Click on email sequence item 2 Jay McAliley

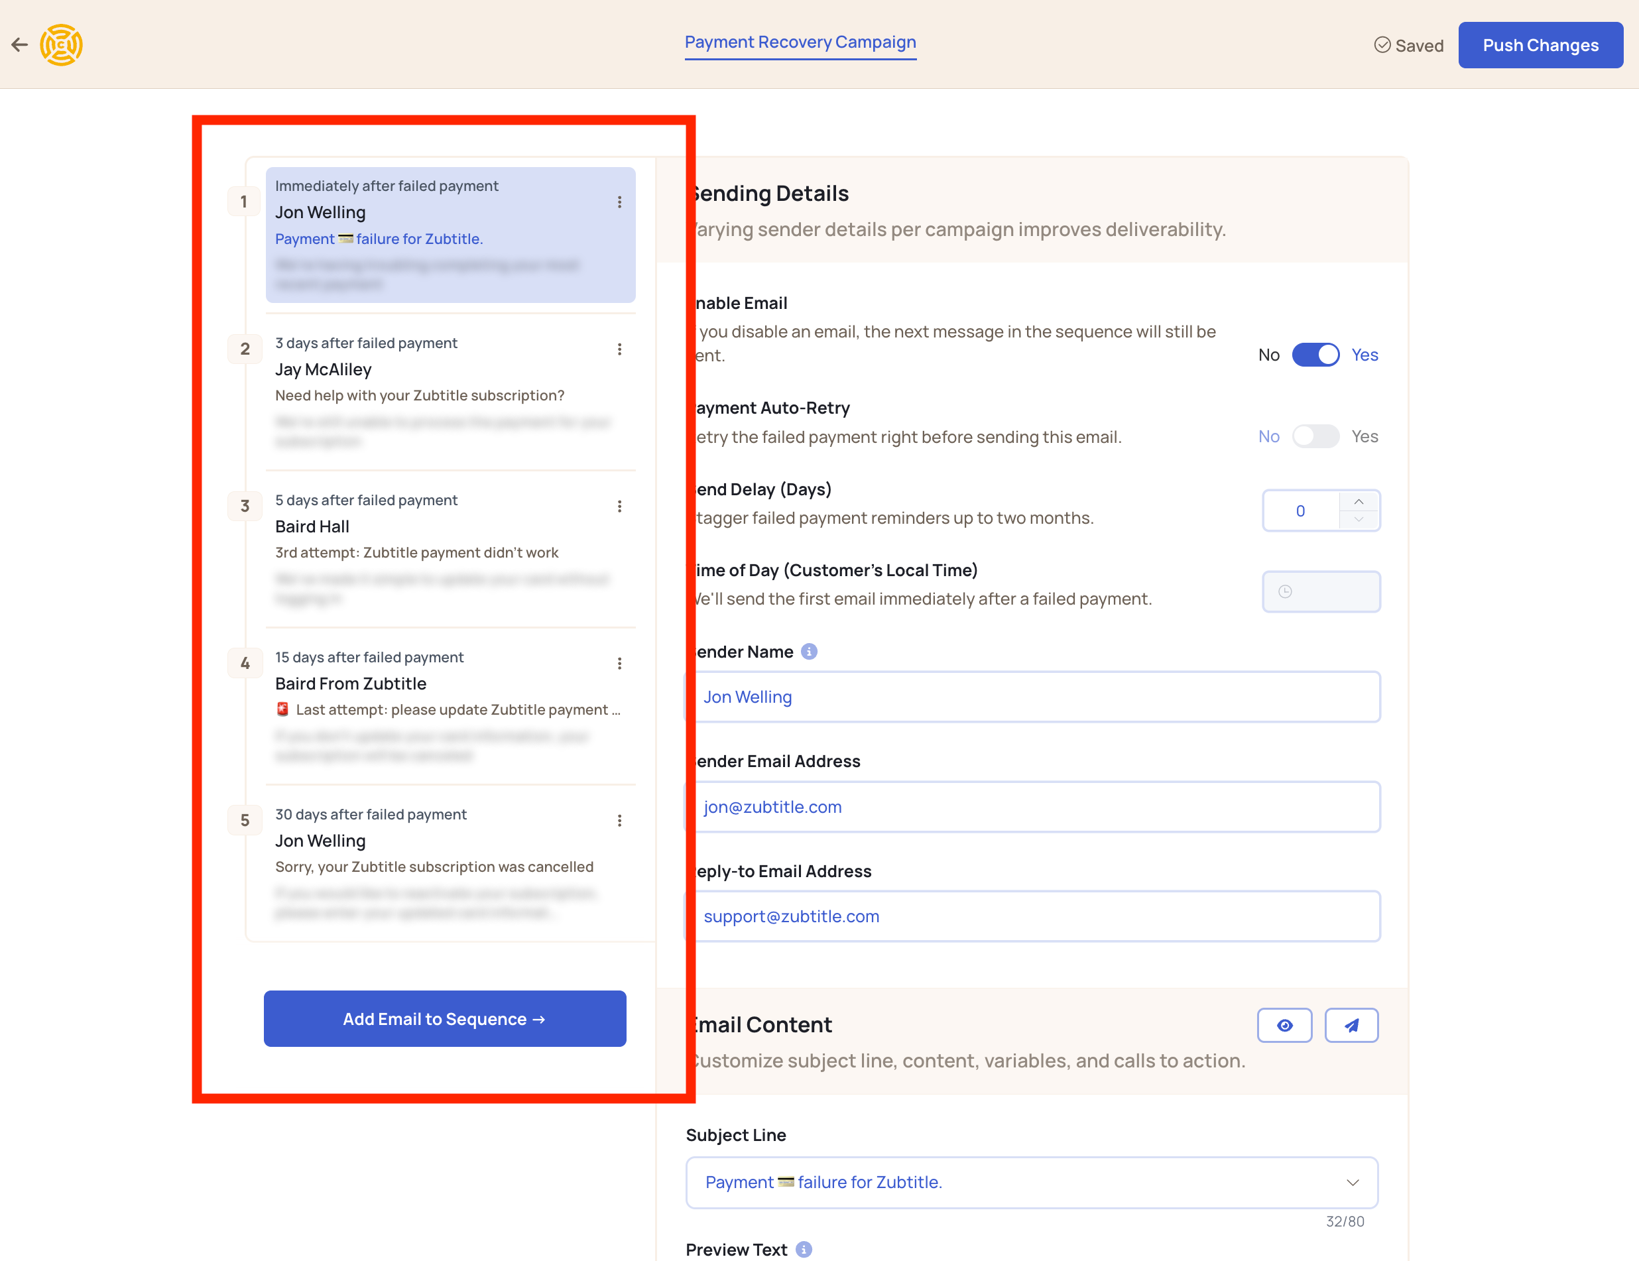pyautogui.click(x=445, y=390)
